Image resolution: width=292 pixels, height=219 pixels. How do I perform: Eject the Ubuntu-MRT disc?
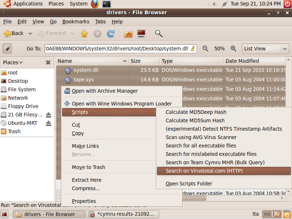[x=49, y=123]
